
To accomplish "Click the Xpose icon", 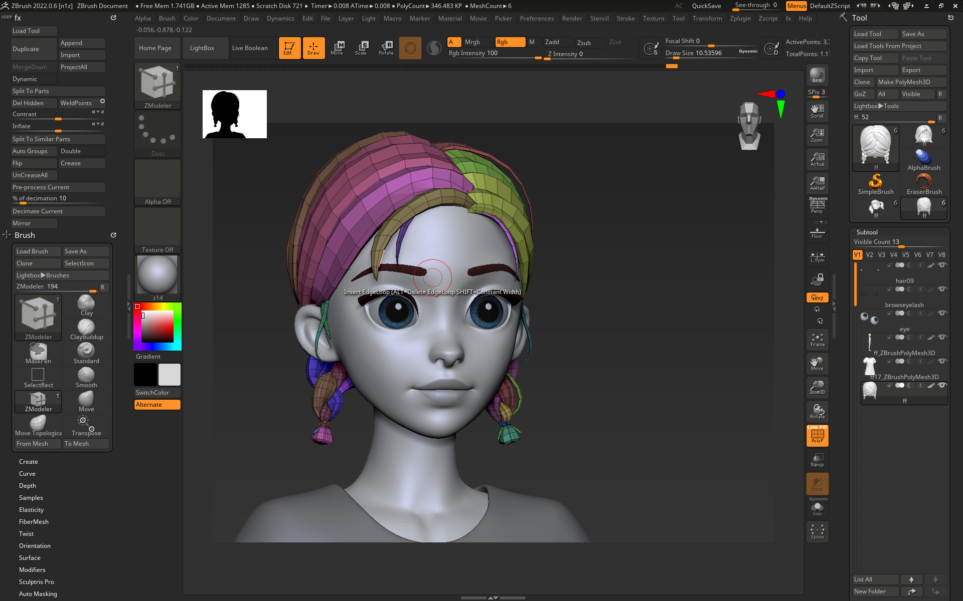I will tap(817, 532).
